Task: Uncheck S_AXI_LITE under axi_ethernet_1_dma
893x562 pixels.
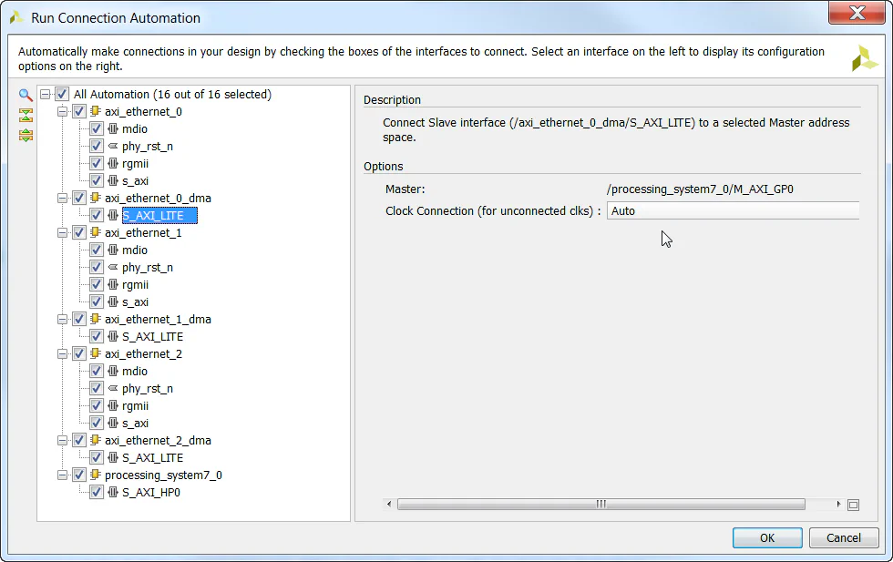Action: (96, 336)
